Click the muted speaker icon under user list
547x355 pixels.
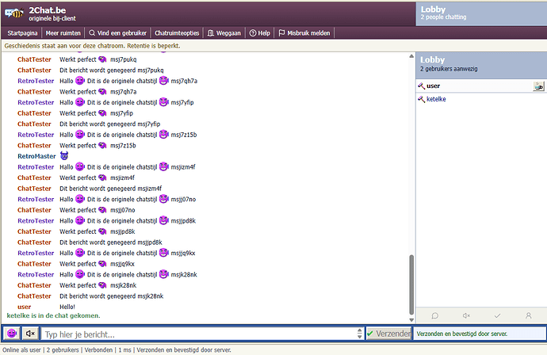(466, 315)
